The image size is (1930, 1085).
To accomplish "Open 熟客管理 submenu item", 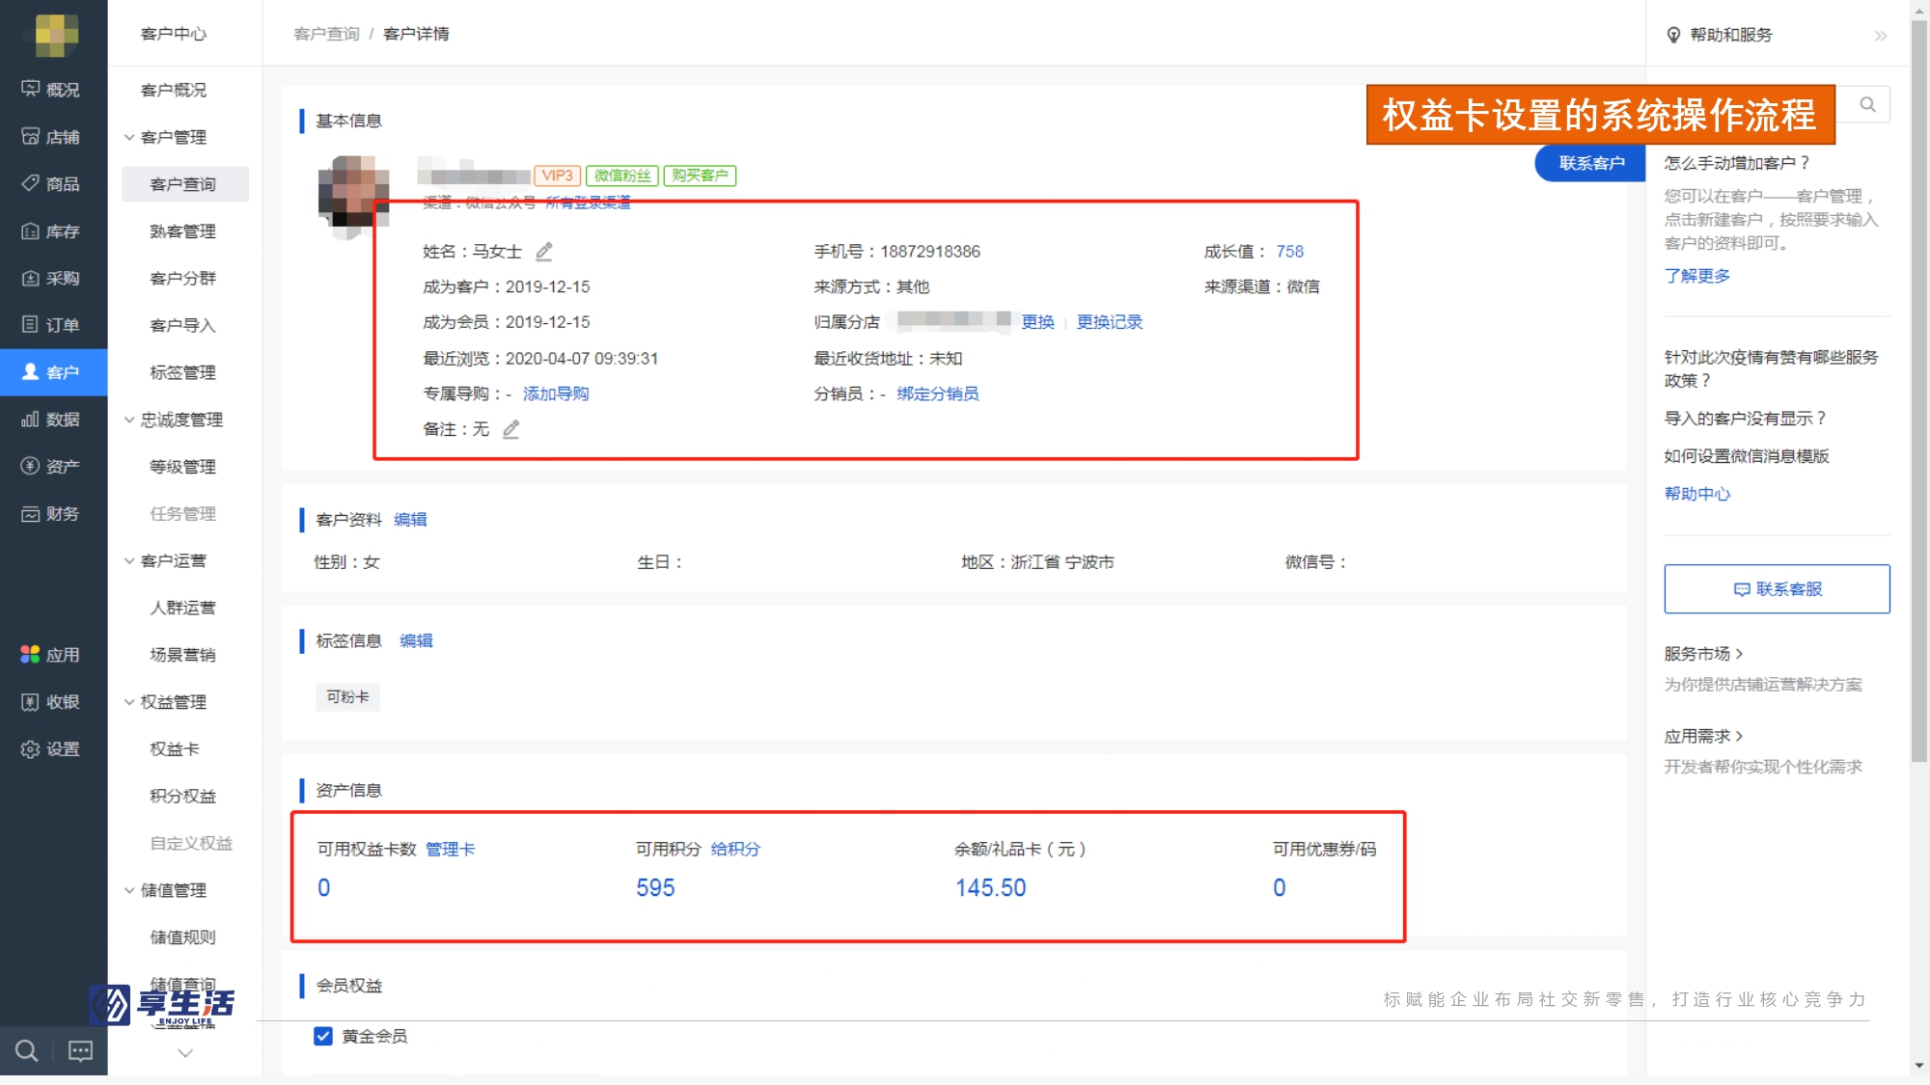I will [183, 231].
